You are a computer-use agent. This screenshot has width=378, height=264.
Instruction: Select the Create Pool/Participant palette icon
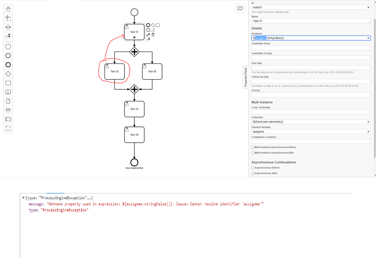coord(8,119)
